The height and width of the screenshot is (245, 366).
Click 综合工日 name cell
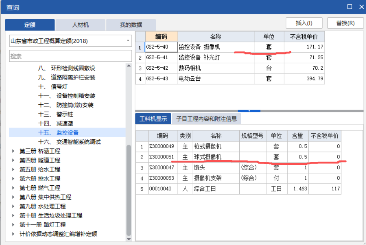(216, 189)
